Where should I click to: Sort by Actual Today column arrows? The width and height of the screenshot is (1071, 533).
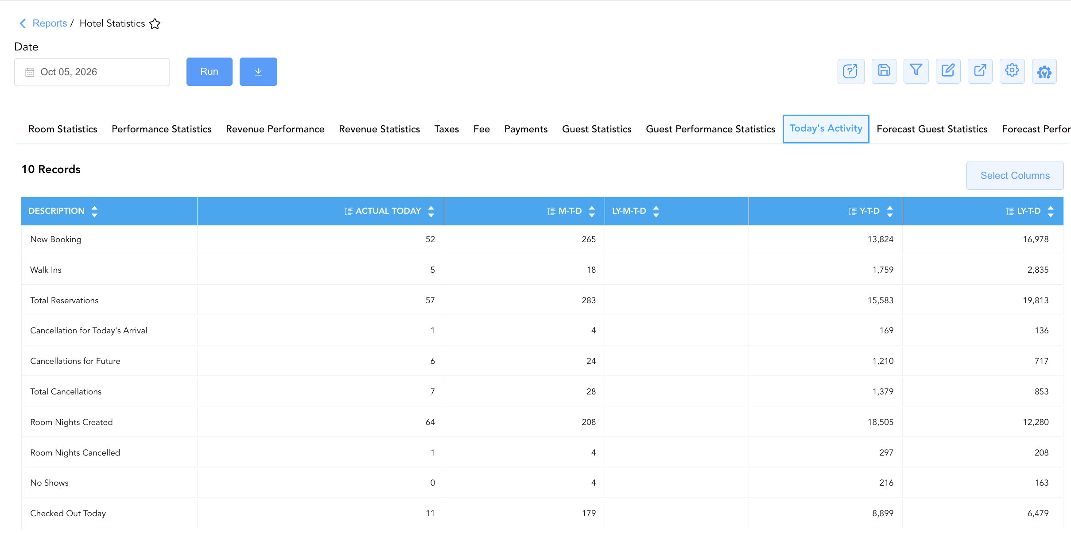point(431,211)
